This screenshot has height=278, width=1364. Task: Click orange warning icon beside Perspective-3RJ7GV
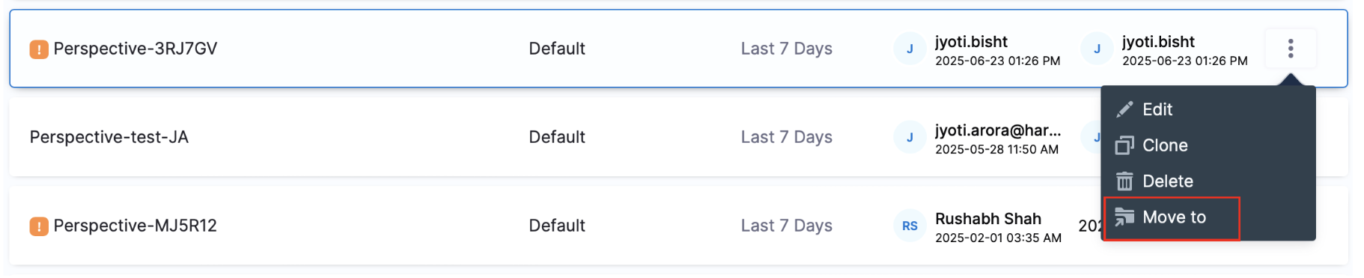(x=39, y=49)
